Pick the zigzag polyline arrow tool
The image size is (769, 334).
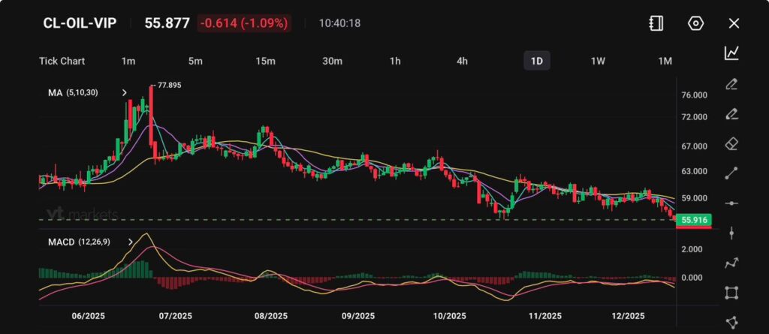pyautogui.click(x=731, y=263)
